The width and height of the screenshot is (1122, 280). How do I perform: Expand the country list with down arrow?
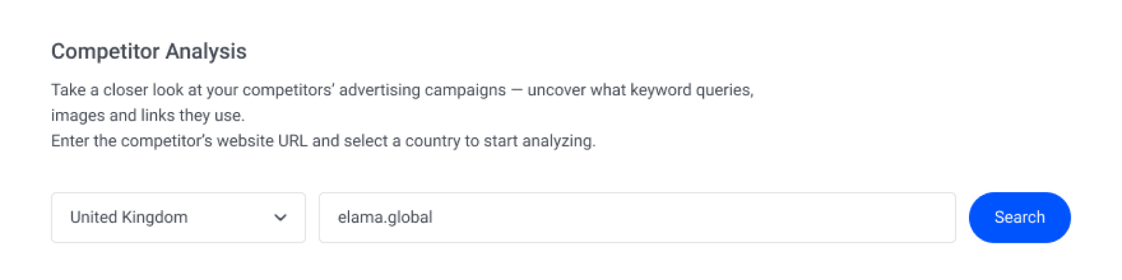[x=280, y=217]
